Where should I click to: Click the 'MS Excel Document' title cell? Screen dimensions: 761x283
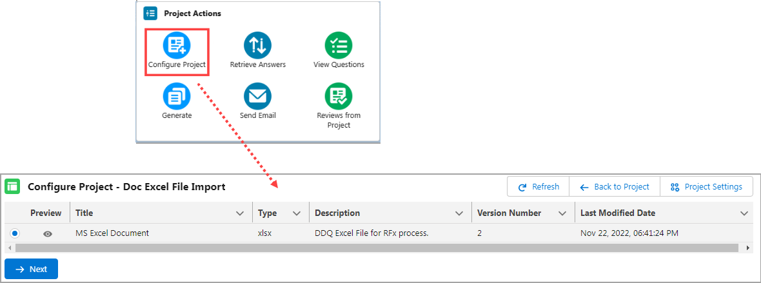click(112, 233)
